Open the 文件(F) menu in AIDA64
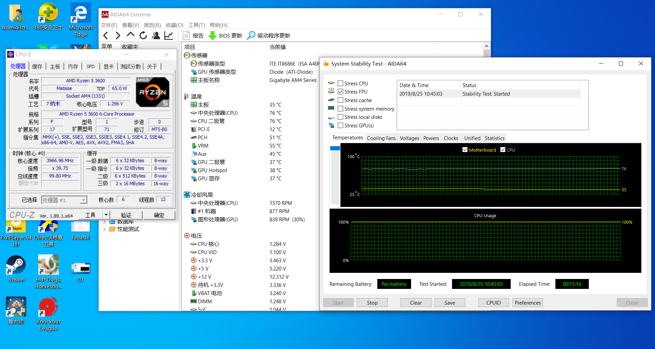This screenshot has height=349, width=655. 109,25
